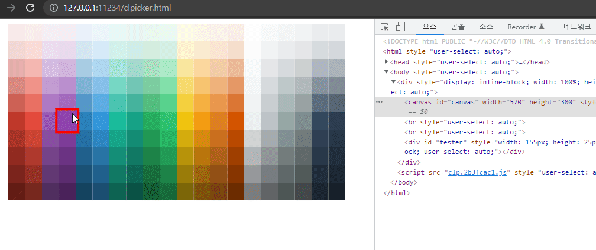Image resolution: width=596 pixels, height=250 pixels.
Task: Toggle the device toolbar icon in DevTools
Action: tap(400, 27)
